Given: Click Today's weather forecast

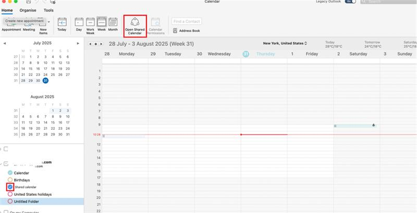Looking at the screenshot, I should tap(334, 44).
